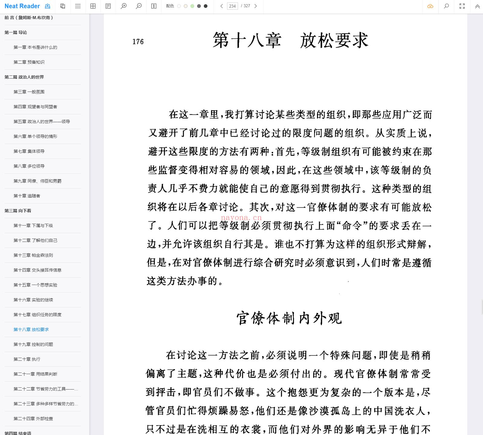483x435 pixels.
Task: Open 第十章 追随者
Action: (x=27, y=196)
